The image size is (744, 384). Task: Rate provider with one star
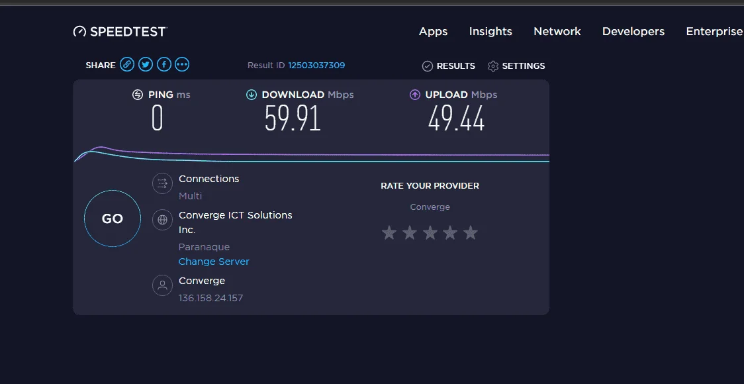coord(389,232)
